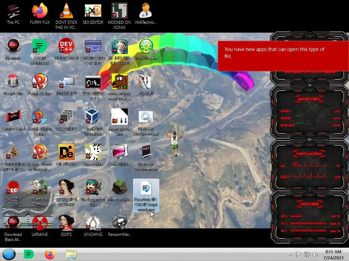
Task: Launch the Peggle Nights Deluxe shortcut
Action: [x=40, y=122]
